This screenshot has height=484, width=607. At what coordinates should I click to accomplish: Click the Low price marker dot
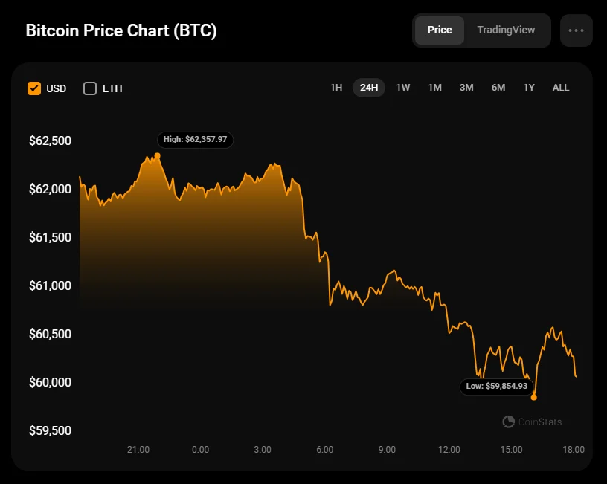(x=534, y=397)
